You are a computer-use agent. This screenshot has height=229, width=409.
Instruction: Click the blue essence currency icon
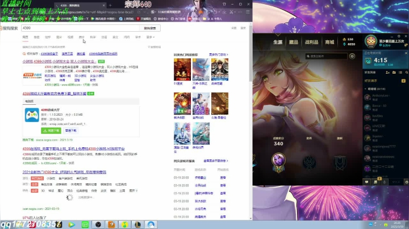pyautogui.click(x=344, y=44)
